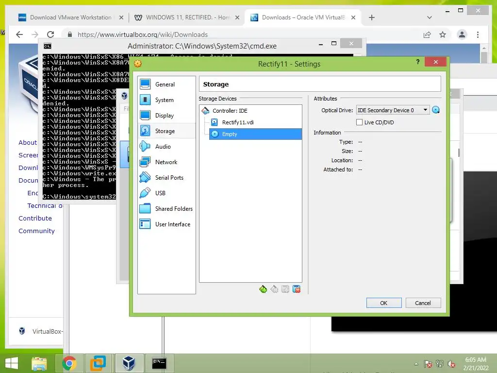
Task: Open General settings category
Action: pyautogui.click(x=166, y=85)
